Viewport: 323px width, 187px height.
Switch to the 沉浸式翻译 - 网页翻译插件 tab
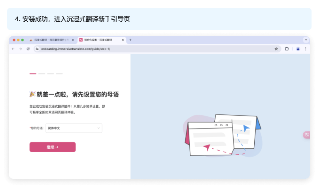click(x=51, y=40)
